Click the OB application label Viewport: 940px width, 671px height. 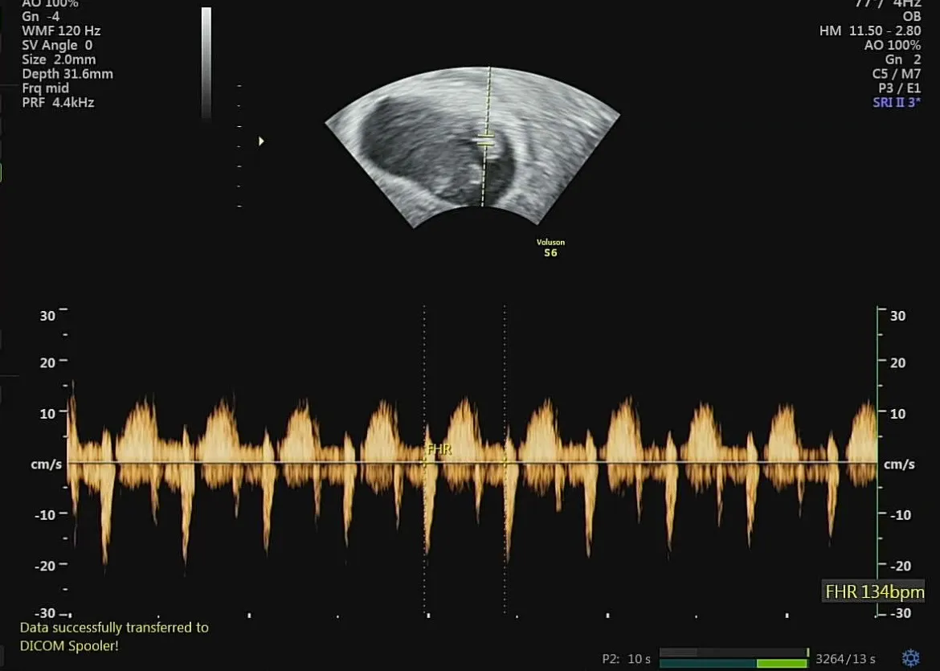point(912,16)
